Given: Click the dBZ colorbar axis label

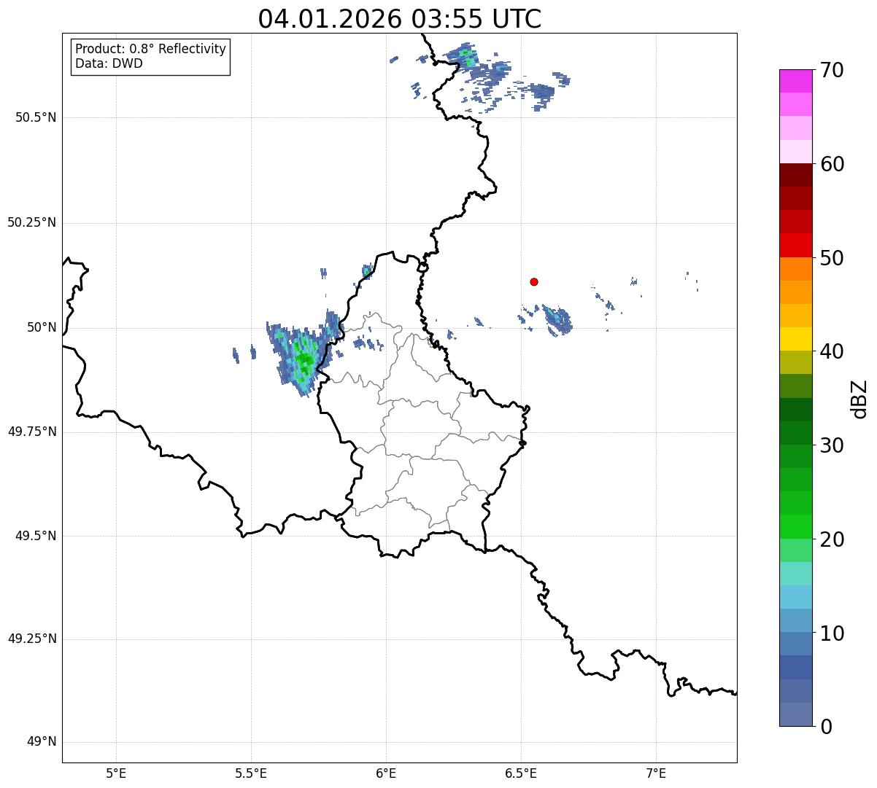Looking at the screenshot, I should coord(860,399).
